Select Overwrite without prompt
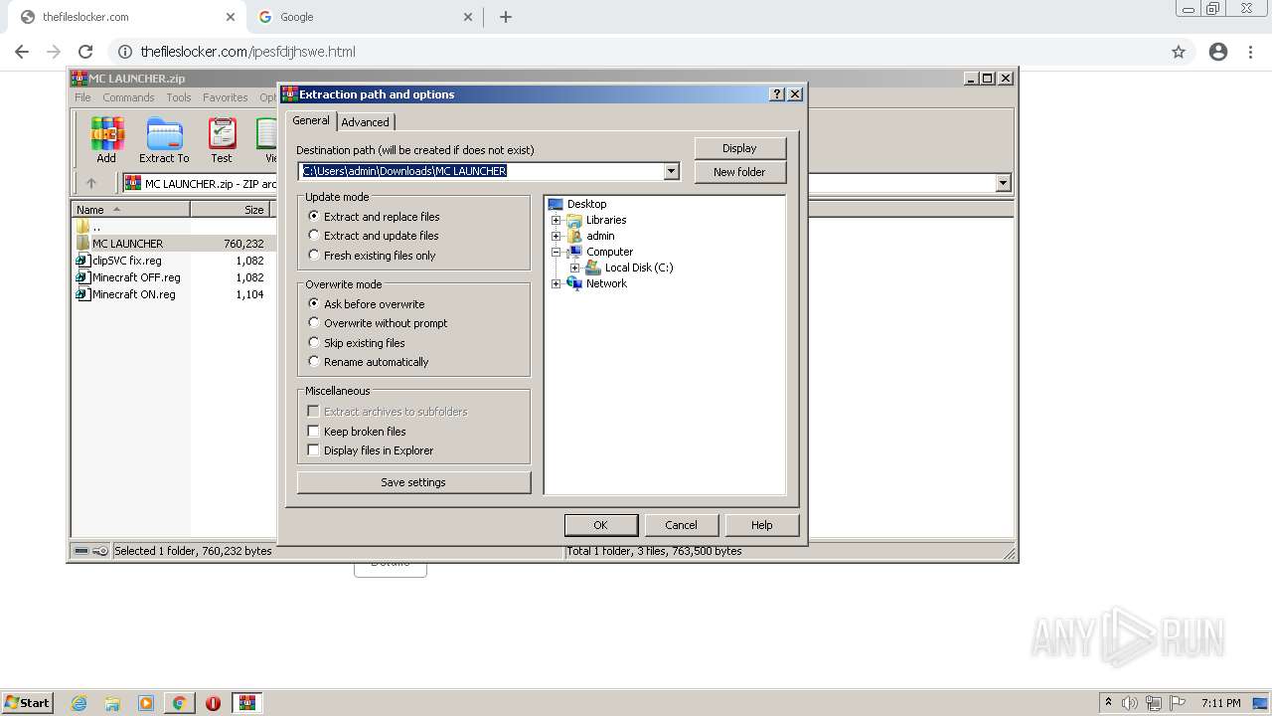The image size is (1272, 716). 379,323
